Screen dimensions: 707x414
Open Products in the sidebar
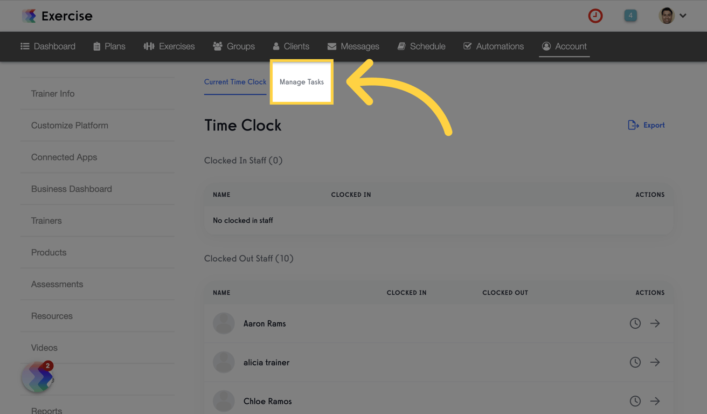click(48, 253)
